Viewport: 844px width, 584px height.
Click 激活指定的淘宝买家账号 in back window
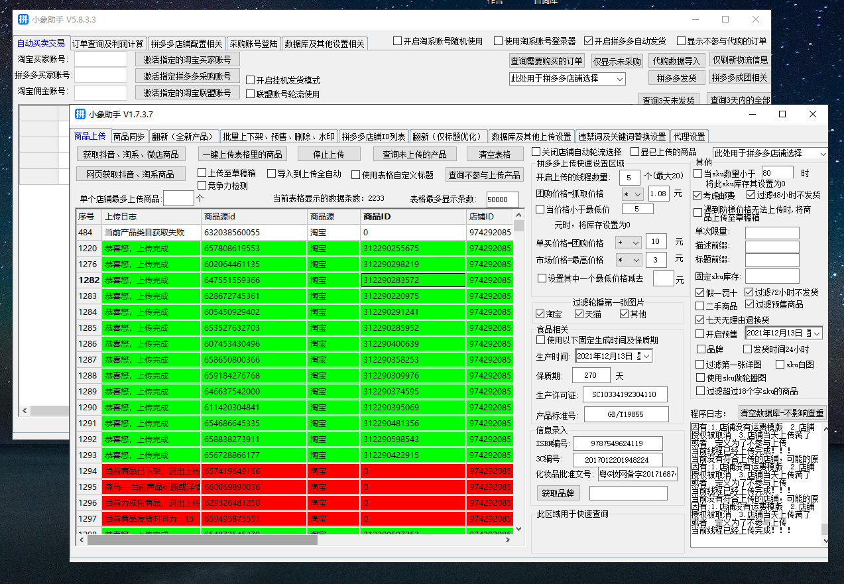(x=188, y=60)
